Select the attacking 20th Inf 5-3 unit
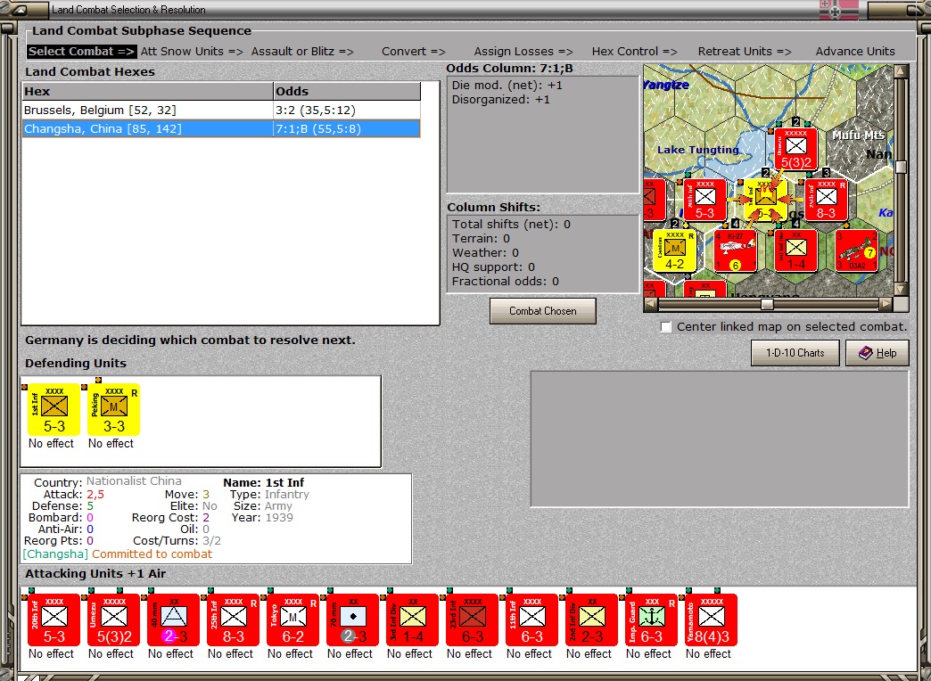Viewport: 931px width, 681px height. [x=54, y=619]
